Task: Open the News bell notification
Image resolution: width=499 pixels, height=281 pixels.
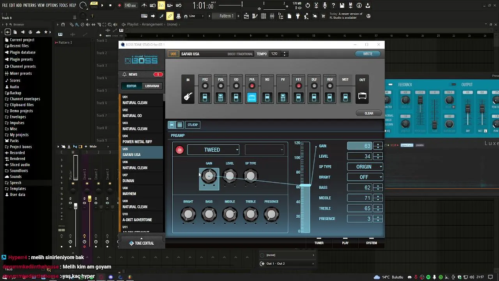Action: point(124,74)
